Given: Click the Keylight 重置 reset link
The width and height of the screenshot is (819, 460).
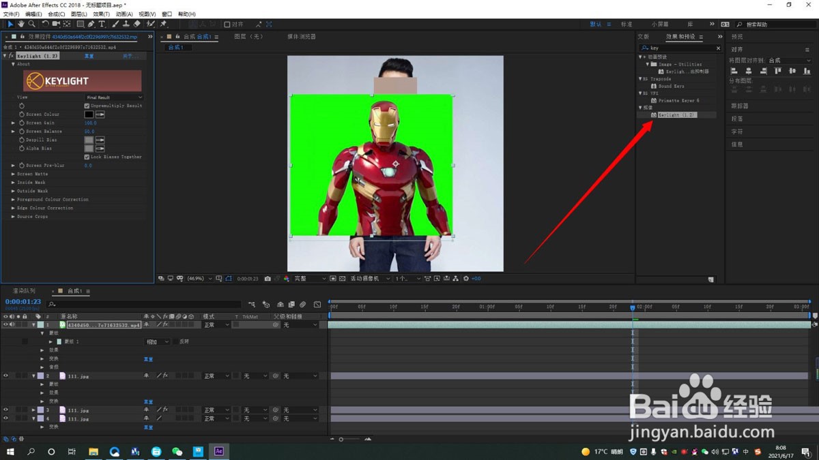Looking at the screenshot, I should pyautogui.click(x=89, y=56).
